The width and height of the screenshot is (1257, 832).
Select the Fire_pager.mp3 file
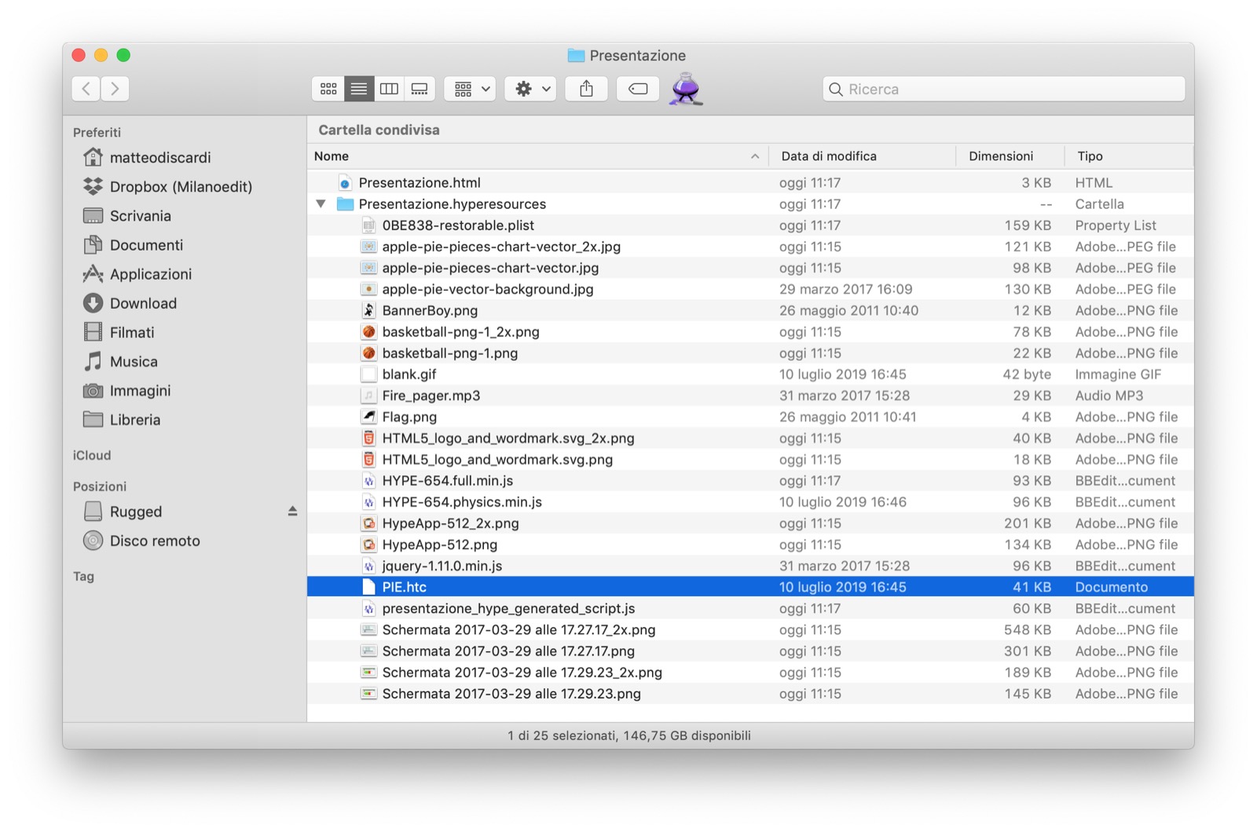[x=431, y=396]
